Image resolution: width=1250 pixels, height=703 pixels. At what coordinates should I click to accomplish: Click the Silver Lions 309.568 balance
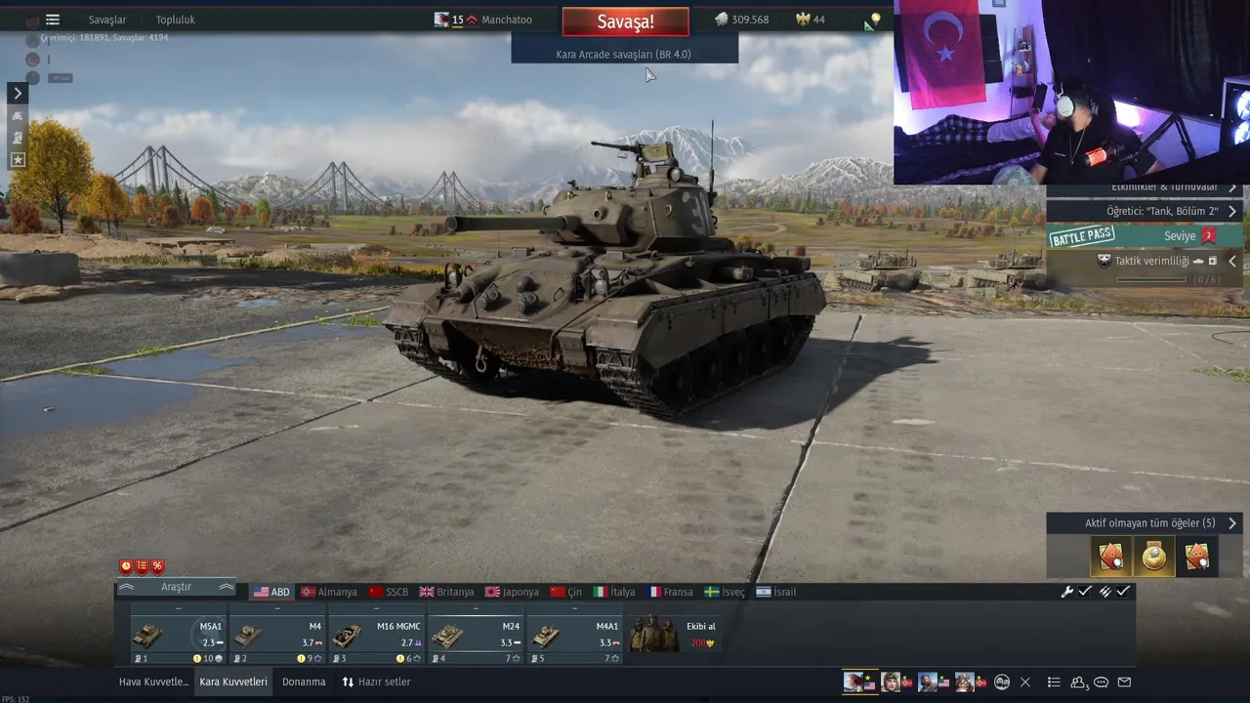pos(741,20)
